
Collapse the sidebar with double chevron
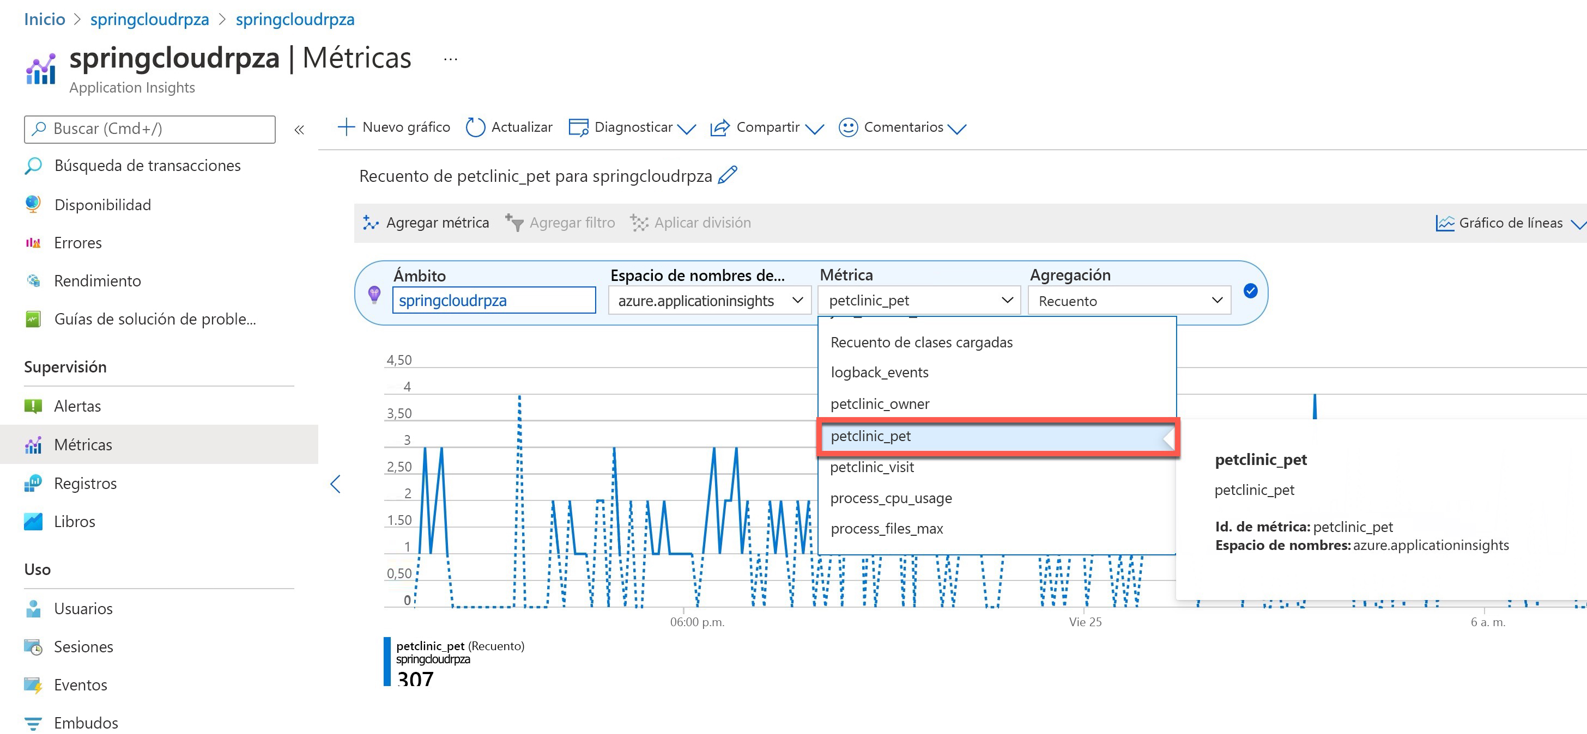click(299, 130)
